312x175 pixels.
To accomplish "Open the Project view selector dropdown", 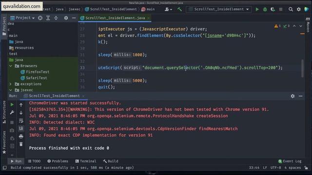I will point(22,18).
